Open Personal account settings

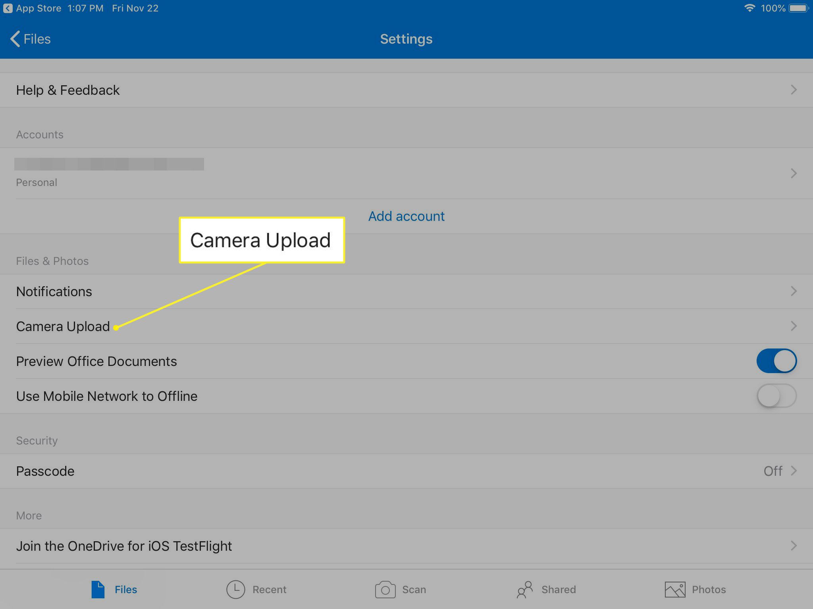[406, 173]
